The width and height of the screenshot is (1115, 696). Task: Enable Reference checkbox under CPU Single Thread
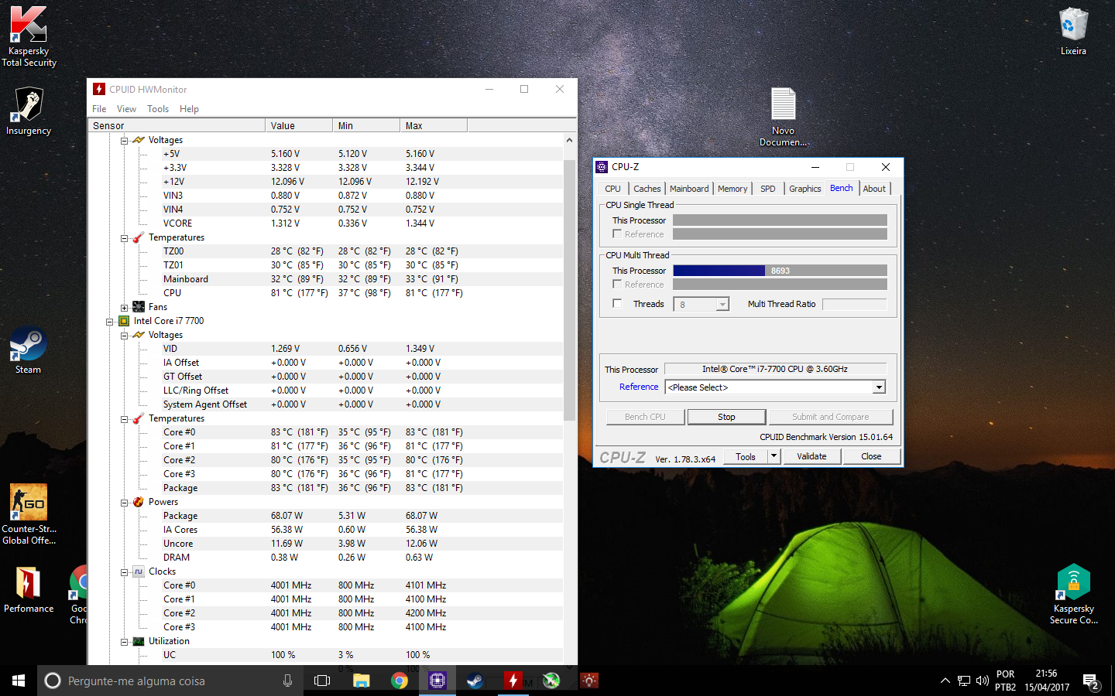[617, 234]
